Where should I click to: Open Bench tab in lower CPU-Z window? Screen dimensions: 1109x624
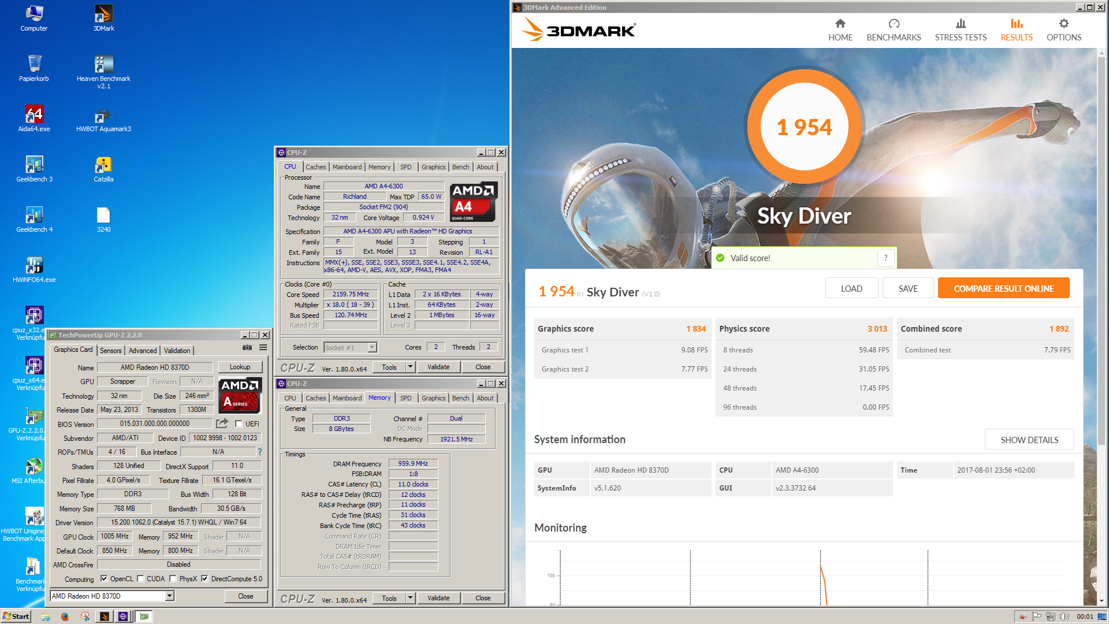point(461,398)
